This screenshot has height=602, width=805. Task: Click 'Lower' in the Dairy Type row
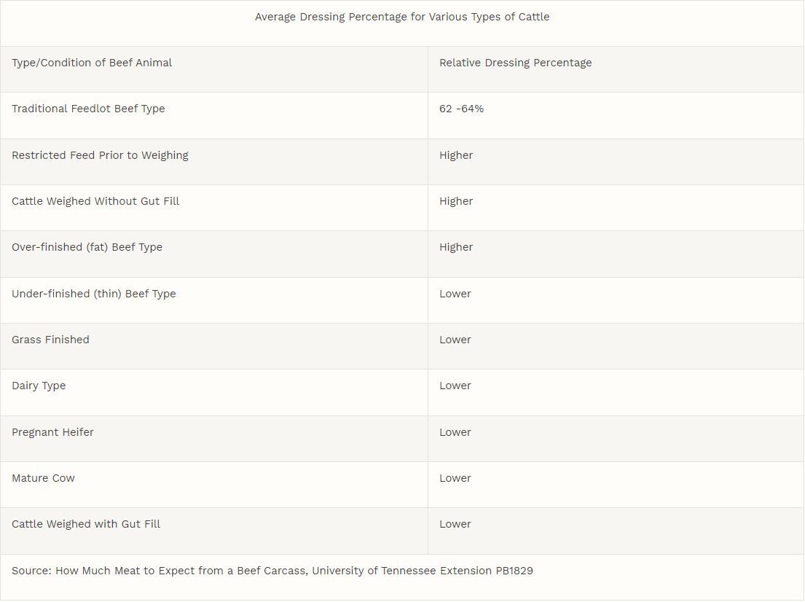[455, 386]
